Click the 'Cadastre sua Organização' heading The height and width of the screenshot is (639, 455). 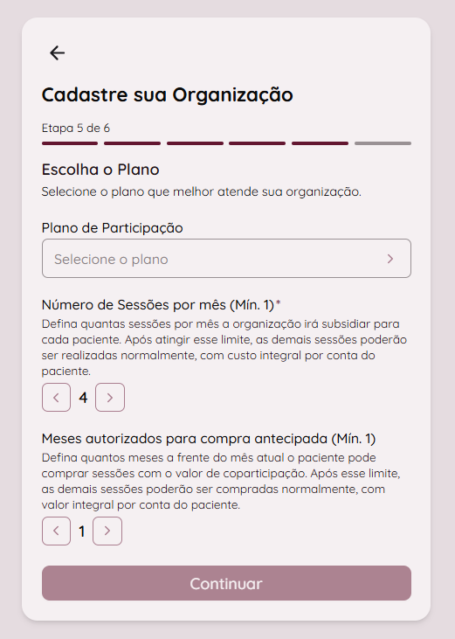168,95
